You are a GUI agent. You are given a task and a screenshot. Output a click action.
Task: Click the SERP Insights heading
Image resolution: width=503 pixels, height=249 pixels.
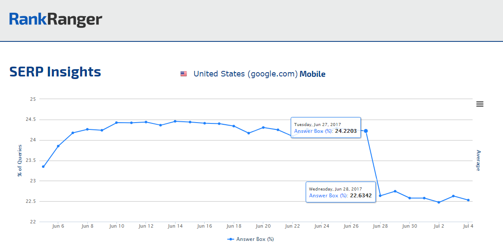coord(55,72)
